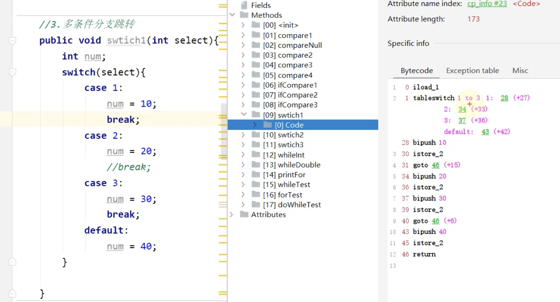The height and width of the screenshot is (302, 560).
Task: Collapse the [09] swtich1 method node
Action: coord(244,115)
